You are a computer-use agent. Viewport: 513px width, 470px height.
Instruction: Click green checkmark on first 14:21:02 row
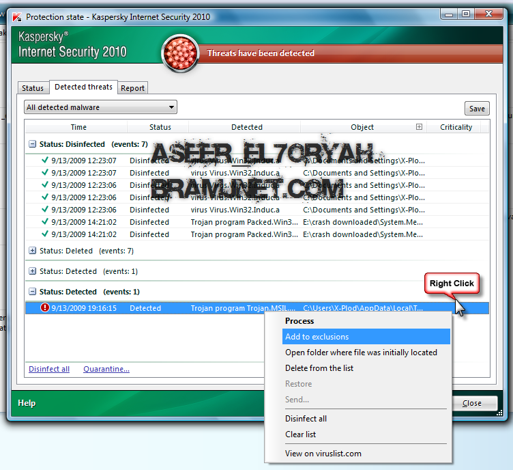click(45, 221)
